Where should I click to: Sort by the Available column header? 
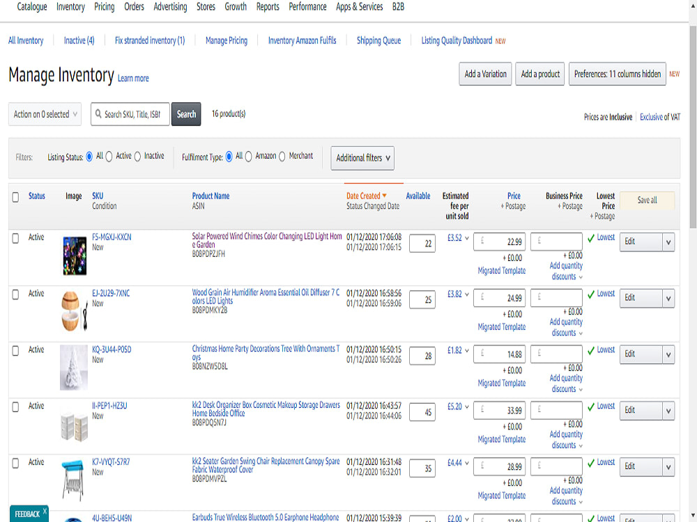coord(418,196)
